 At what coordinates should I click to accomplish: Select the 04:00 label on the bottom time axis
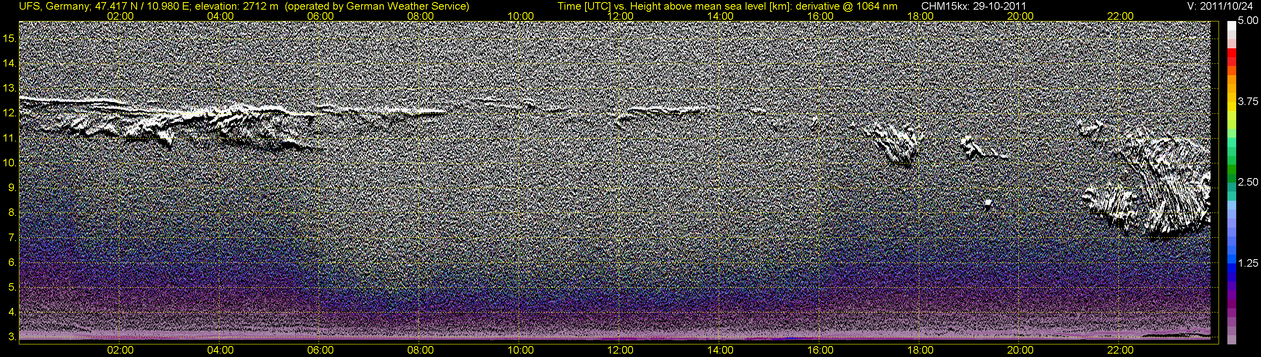220,350
